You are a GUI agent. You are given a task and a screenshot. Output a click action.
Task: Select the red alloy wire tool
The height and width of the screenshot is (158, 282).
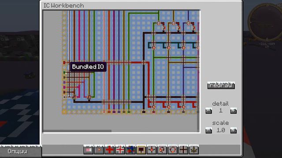point(110,150)
